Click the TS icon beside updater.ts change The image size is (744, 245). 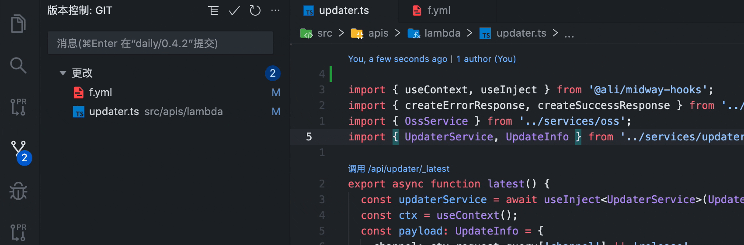[x=79, y=112]
